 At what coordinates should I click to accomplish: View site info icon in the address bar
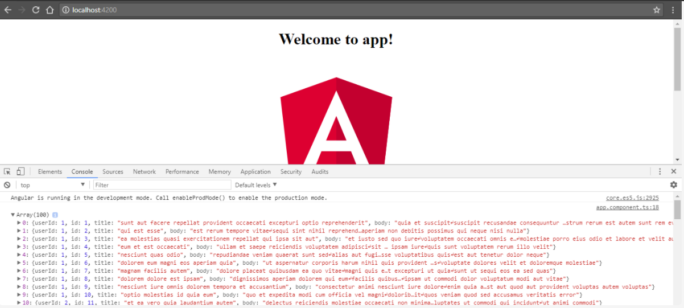click(x=66, y=10)
